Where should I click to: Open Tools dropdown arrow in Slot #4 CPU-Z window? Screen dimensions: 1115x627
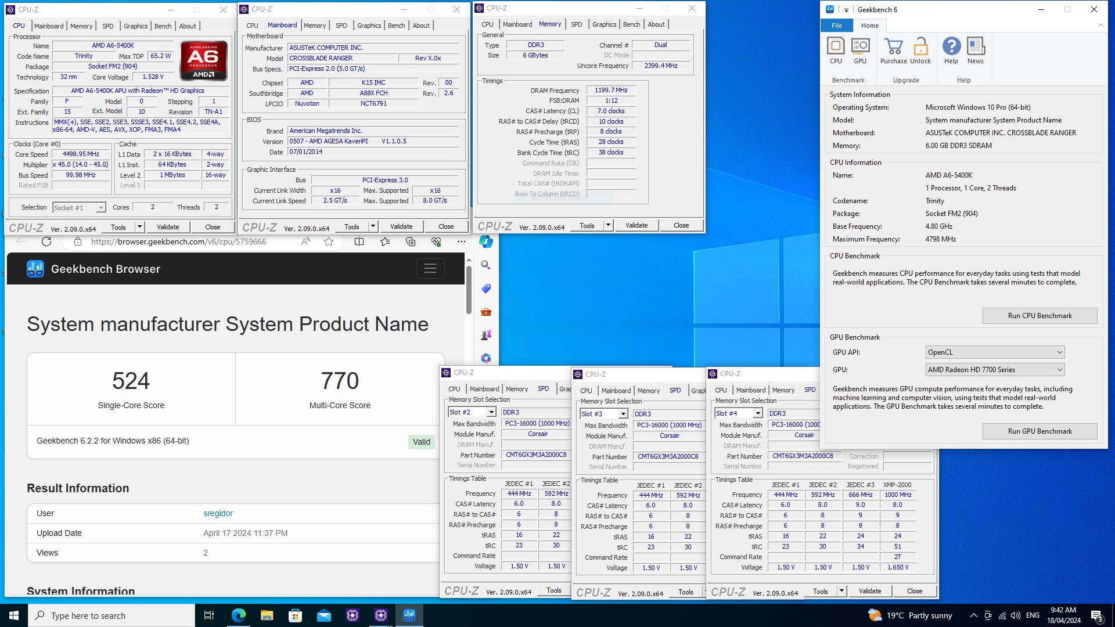(841, 591)
